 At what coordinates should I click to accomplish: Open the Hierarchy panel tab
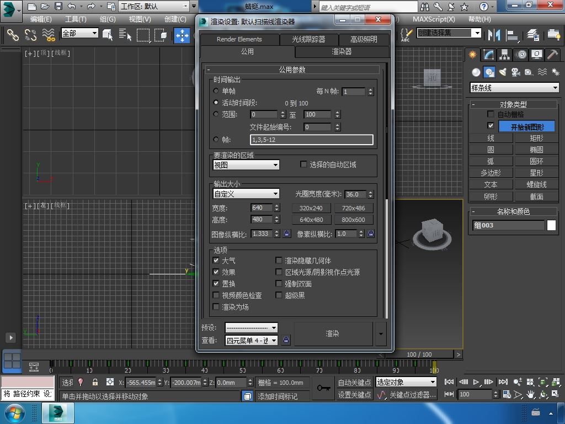pyautogui.click(x=504, y=55)
